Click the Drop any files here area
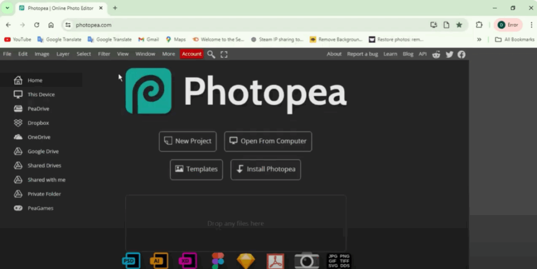Screen dimensions: 537x269 pos(235,223)
